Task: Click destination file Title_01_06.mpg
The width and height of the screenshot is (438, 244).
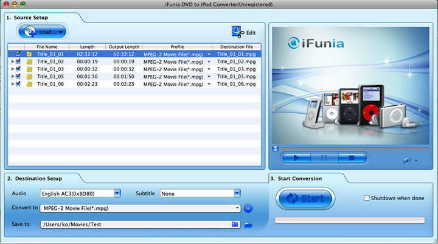Action: (x=236, y=84)
